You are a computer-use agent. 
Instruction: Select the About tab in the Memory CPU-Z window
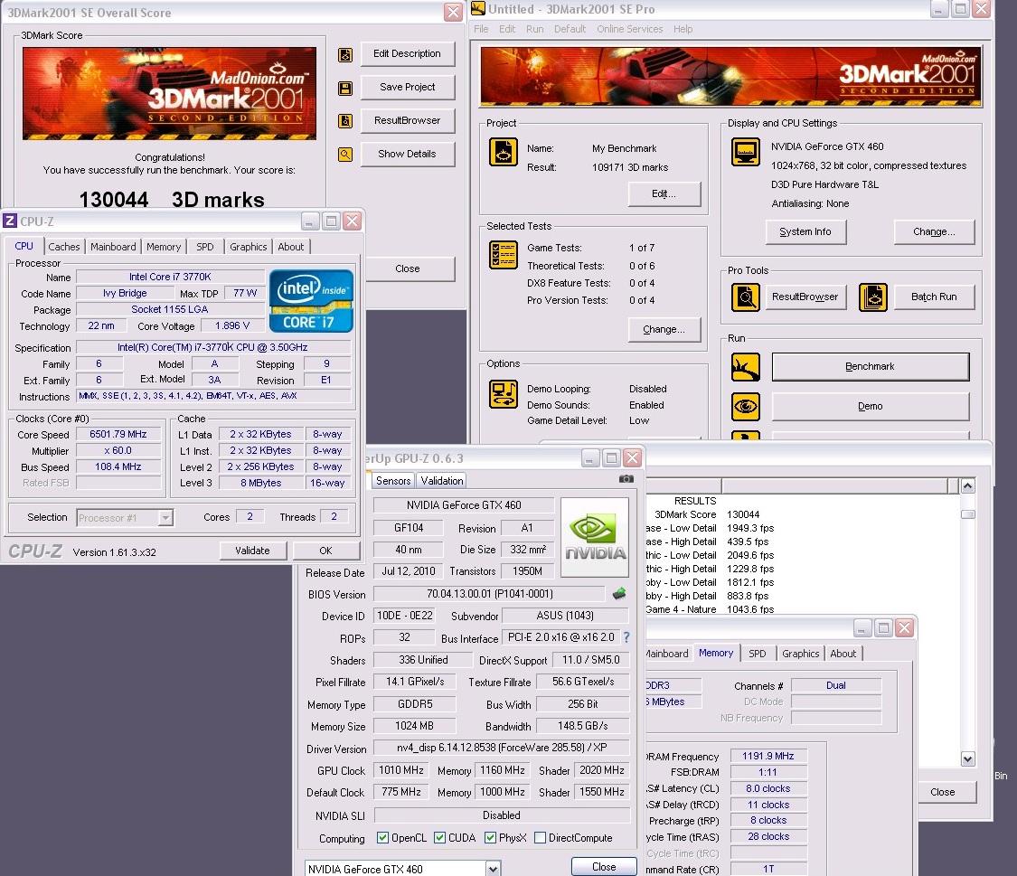coord(843,654)
